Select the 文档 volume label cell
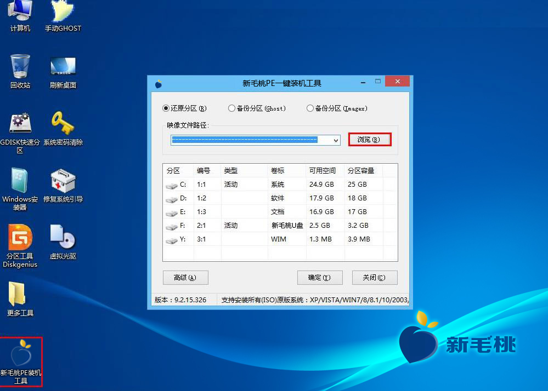This screenshot has height=391, width=548. click(x=278, y=212)
